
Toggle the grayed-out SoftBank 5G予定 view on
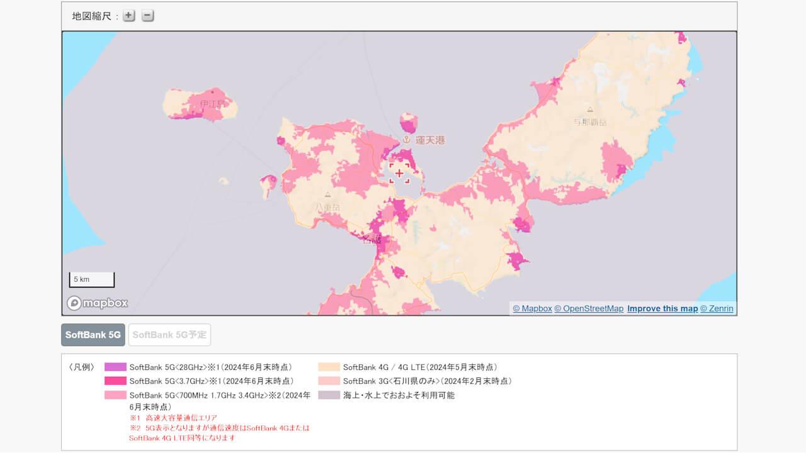(x=169, y=335)
